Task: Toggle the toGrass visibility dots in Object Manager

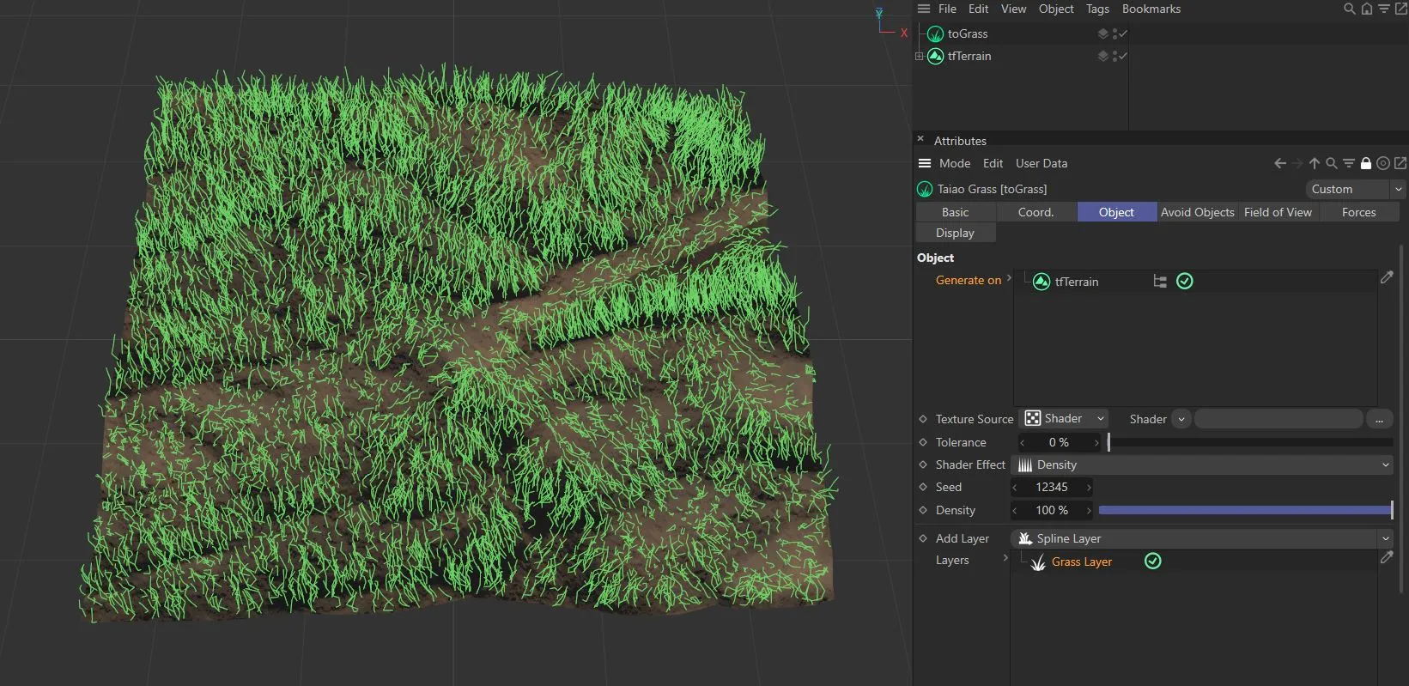Action: (1114, 34)
